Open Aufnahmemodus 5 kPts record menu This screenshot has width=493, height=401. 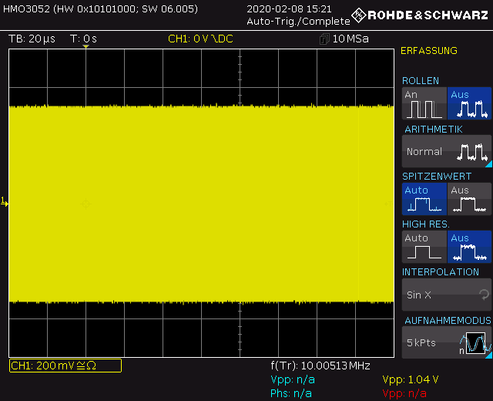(x=446, y=342)
